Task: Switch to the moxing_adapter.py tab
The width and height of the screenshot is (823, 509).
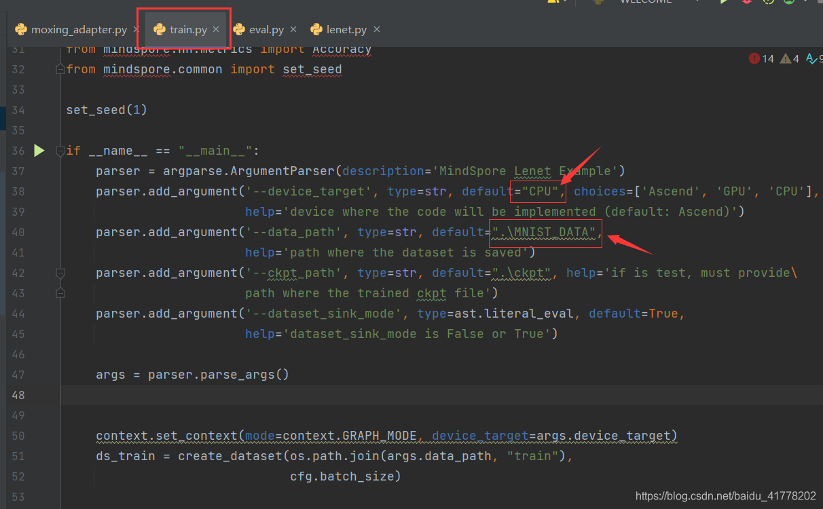Action: tap(79, 29)
